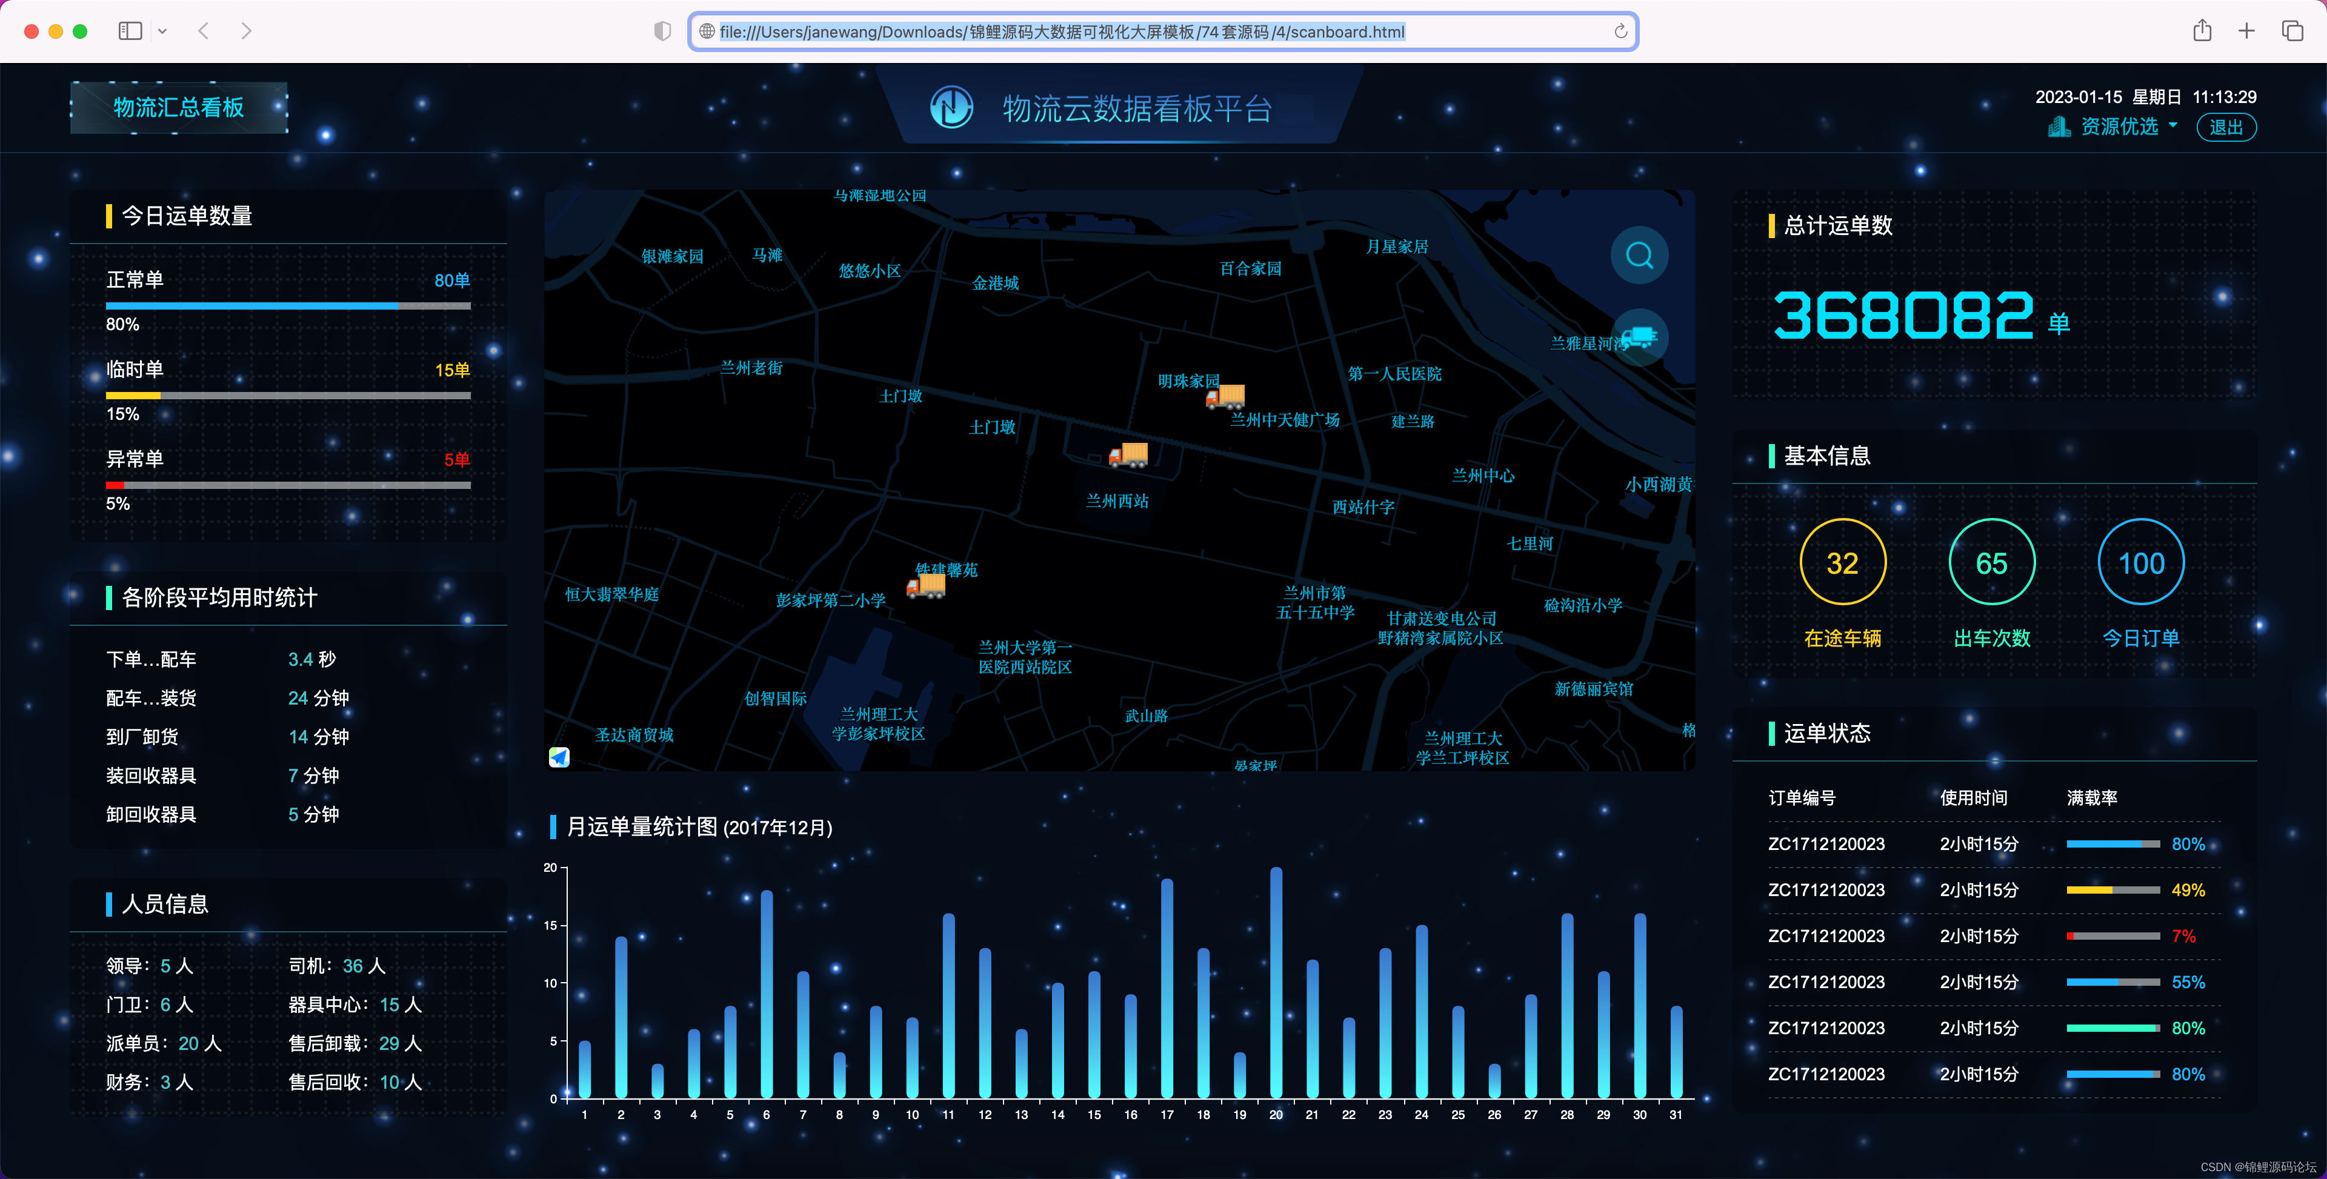Click the map provider logo icon
Screen dimensions: 2327x1179
(559, 757)
